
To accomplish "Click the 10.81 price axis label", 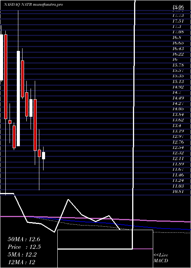I will pos(178,191).
